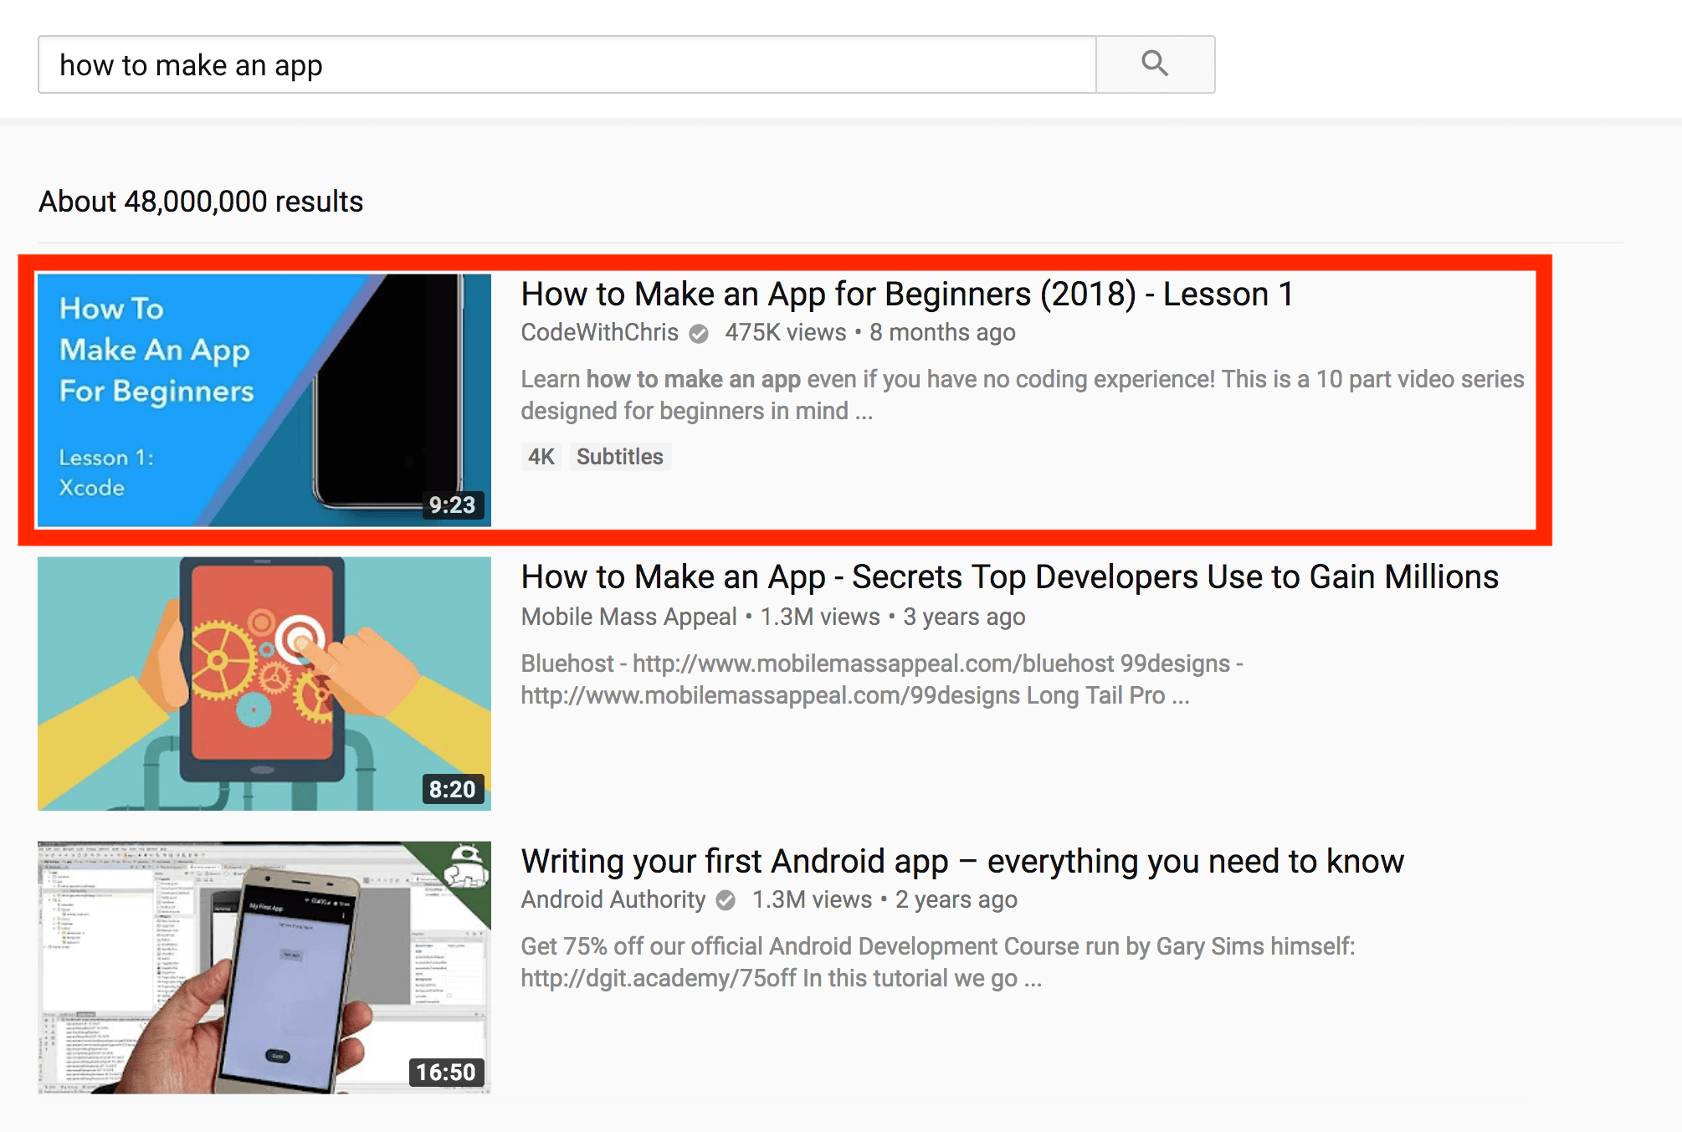This screenshot has width=1682, height=1132.
Task: Open the 'How to Make an App for Beginners (2018)' thumbnail
Action: tap(264, 400)
